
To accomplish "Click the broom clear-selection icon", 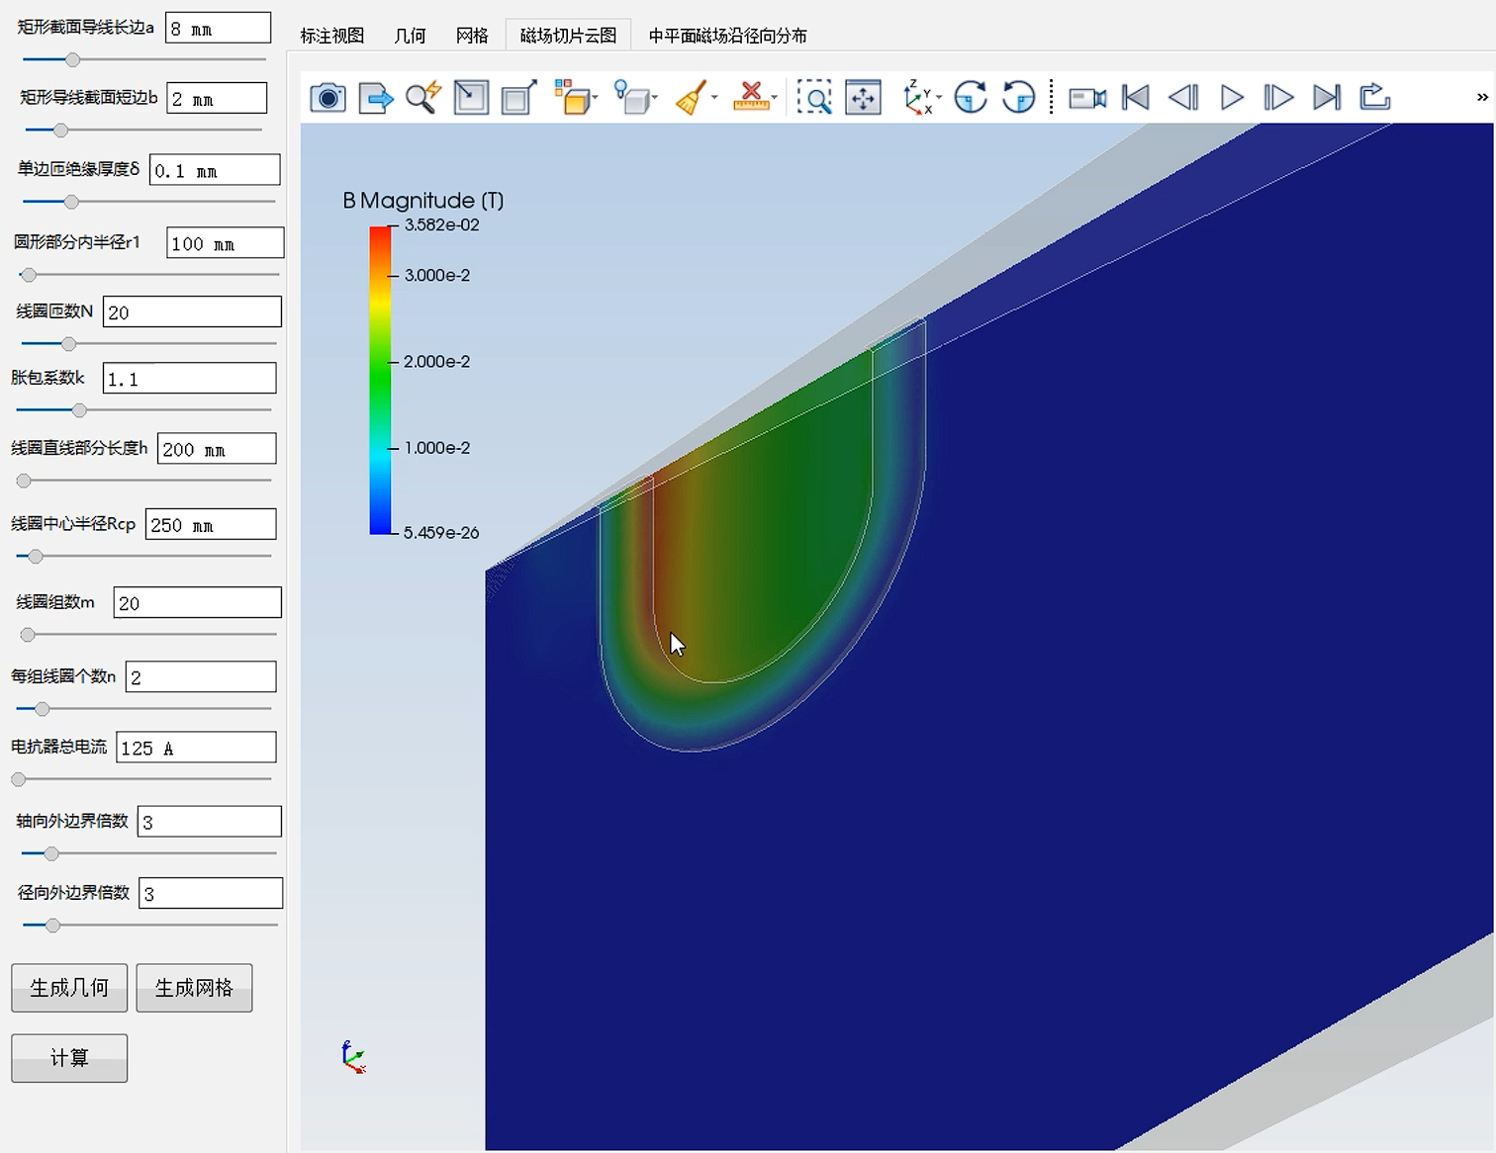I will [x=692, y=98].
